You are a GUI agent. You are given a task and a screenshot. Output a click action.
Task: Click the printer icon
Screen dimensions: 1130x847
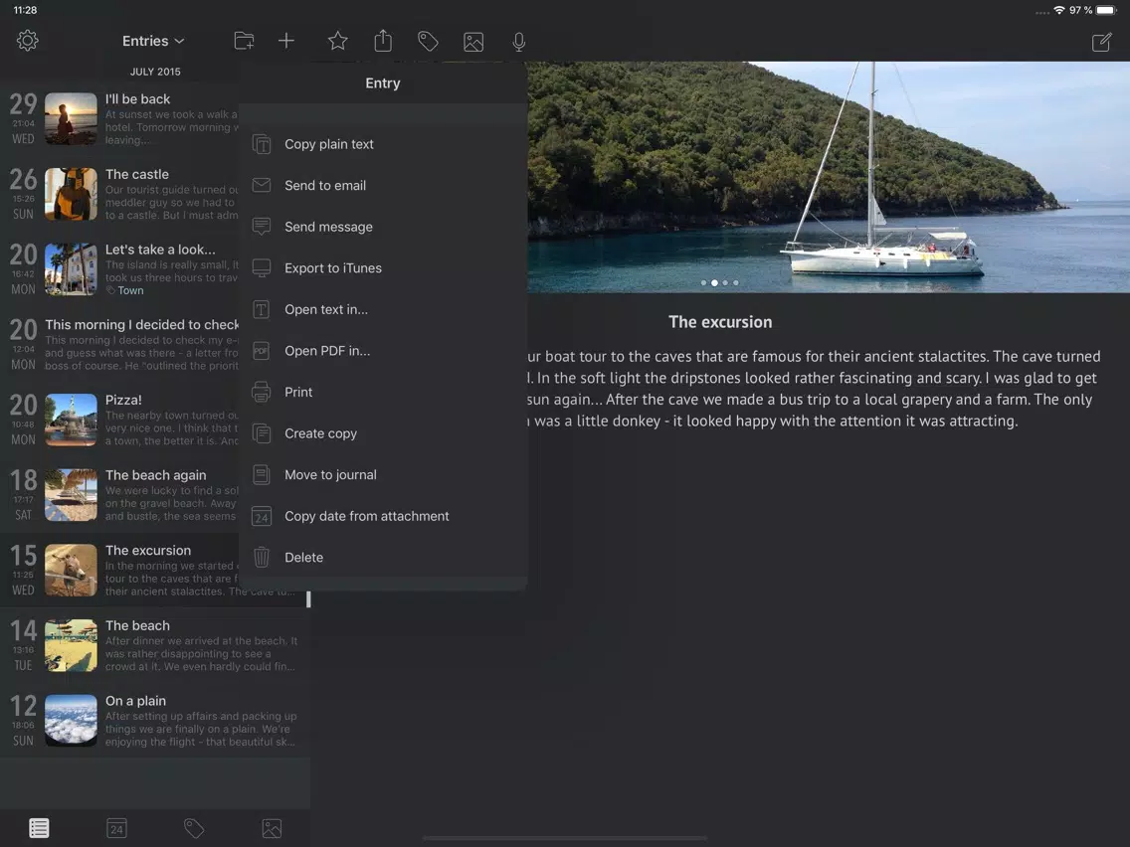click(262, 392)
